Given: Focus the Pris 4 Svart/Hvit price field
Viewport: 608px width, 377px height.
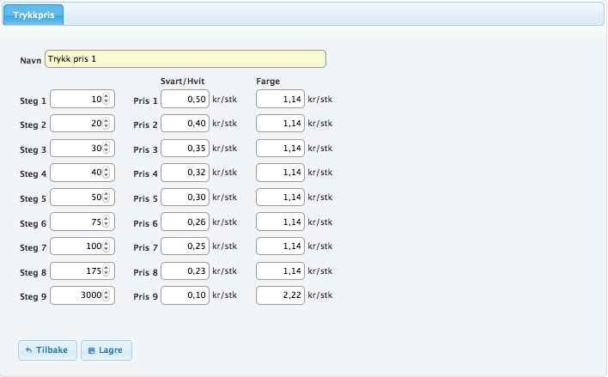Looking at the screenshot, I should point(185,173).
